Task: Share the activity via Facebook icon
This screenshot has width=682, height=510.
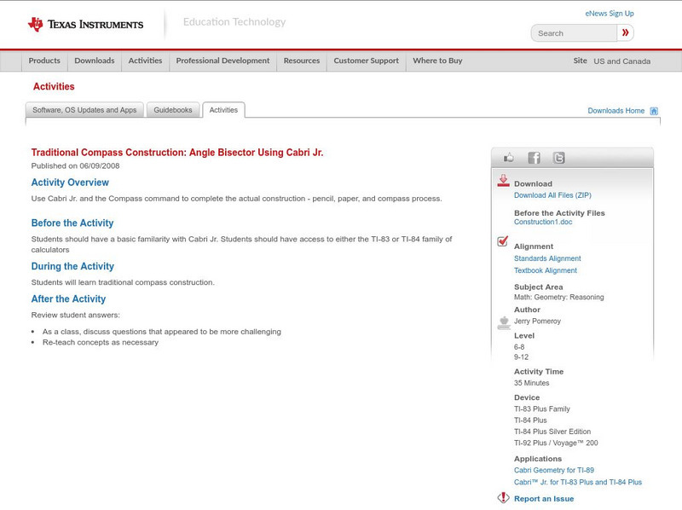Action: (534, 158)
